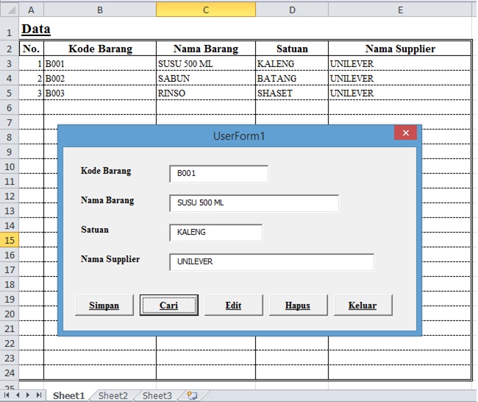
Task: Go to previous sheet navigation arrow
Action: coord(18,395)
